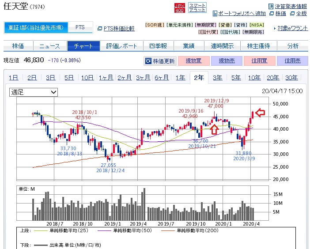310x249 pixels.
Task: Select the 30年 chart range
Action: point(291,78)
